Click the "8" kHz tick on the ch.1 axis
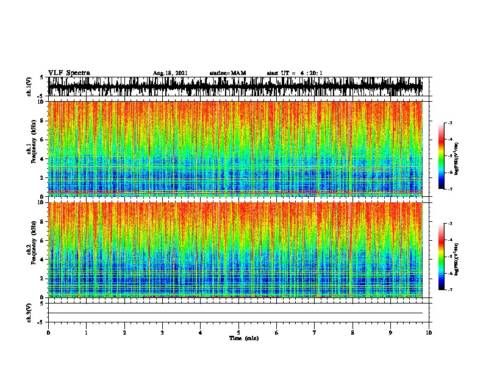Screen dimensions: 483x373 pyautogui.click(x=43, y=121)
